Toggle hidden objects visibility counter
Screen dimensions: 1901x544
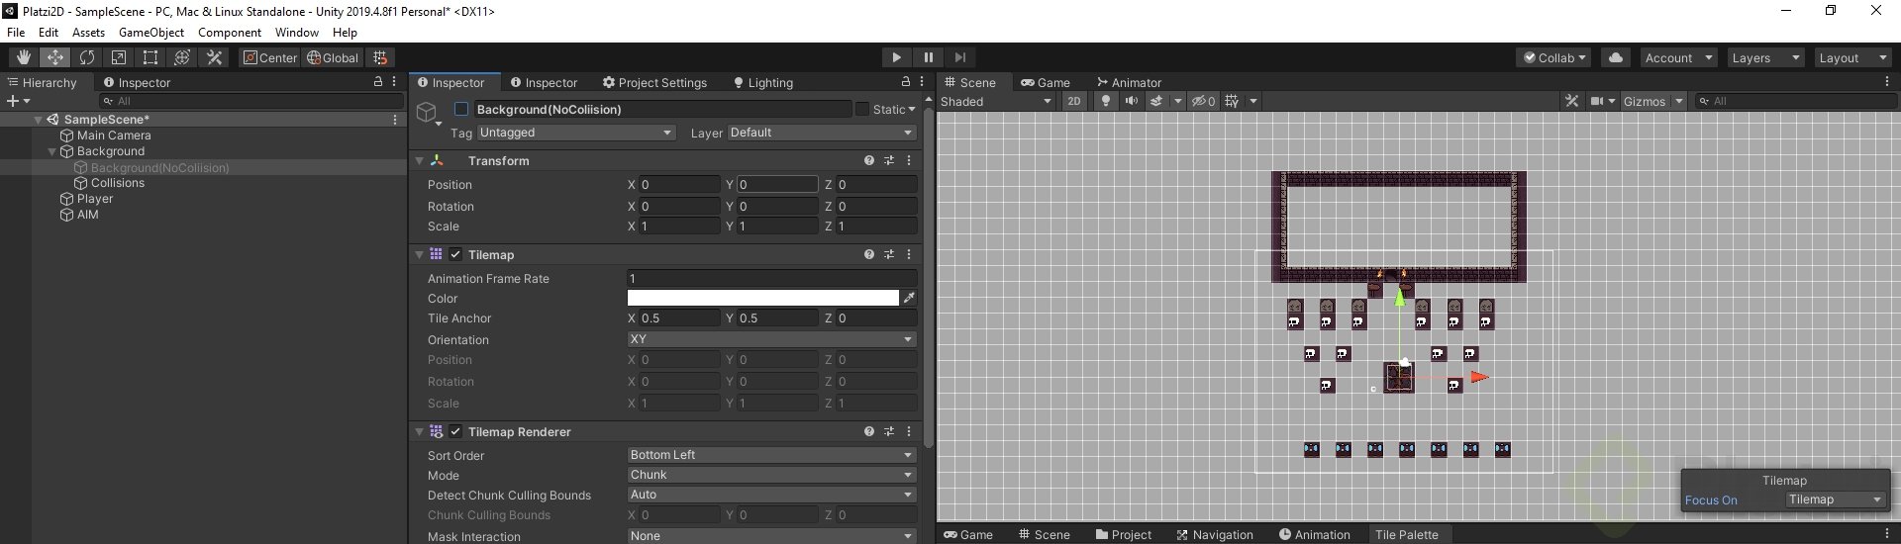tap(1203, 101)
